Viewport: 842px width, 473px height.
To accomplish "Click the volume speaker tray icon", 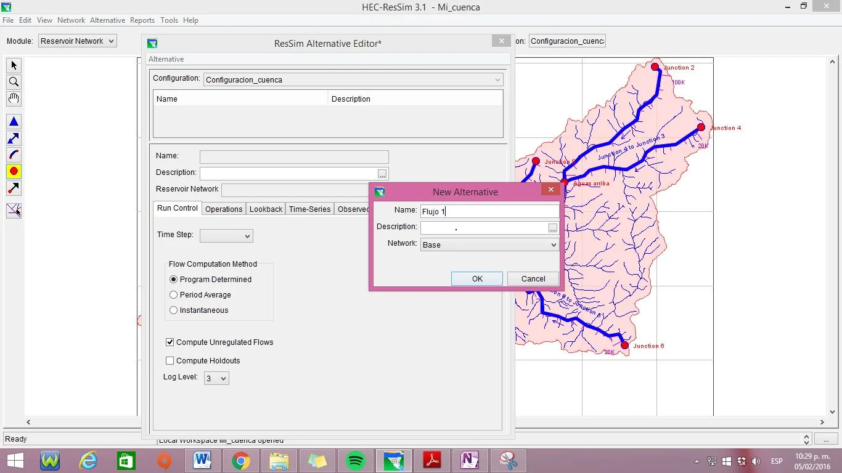I will click(x=756, y=461).
